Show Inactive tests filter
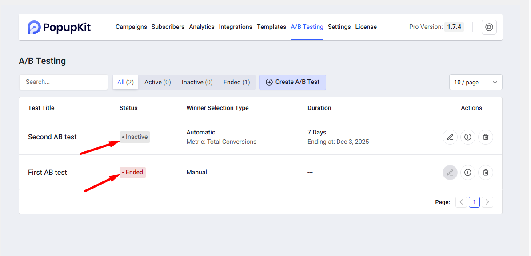 tap(197, 82)
